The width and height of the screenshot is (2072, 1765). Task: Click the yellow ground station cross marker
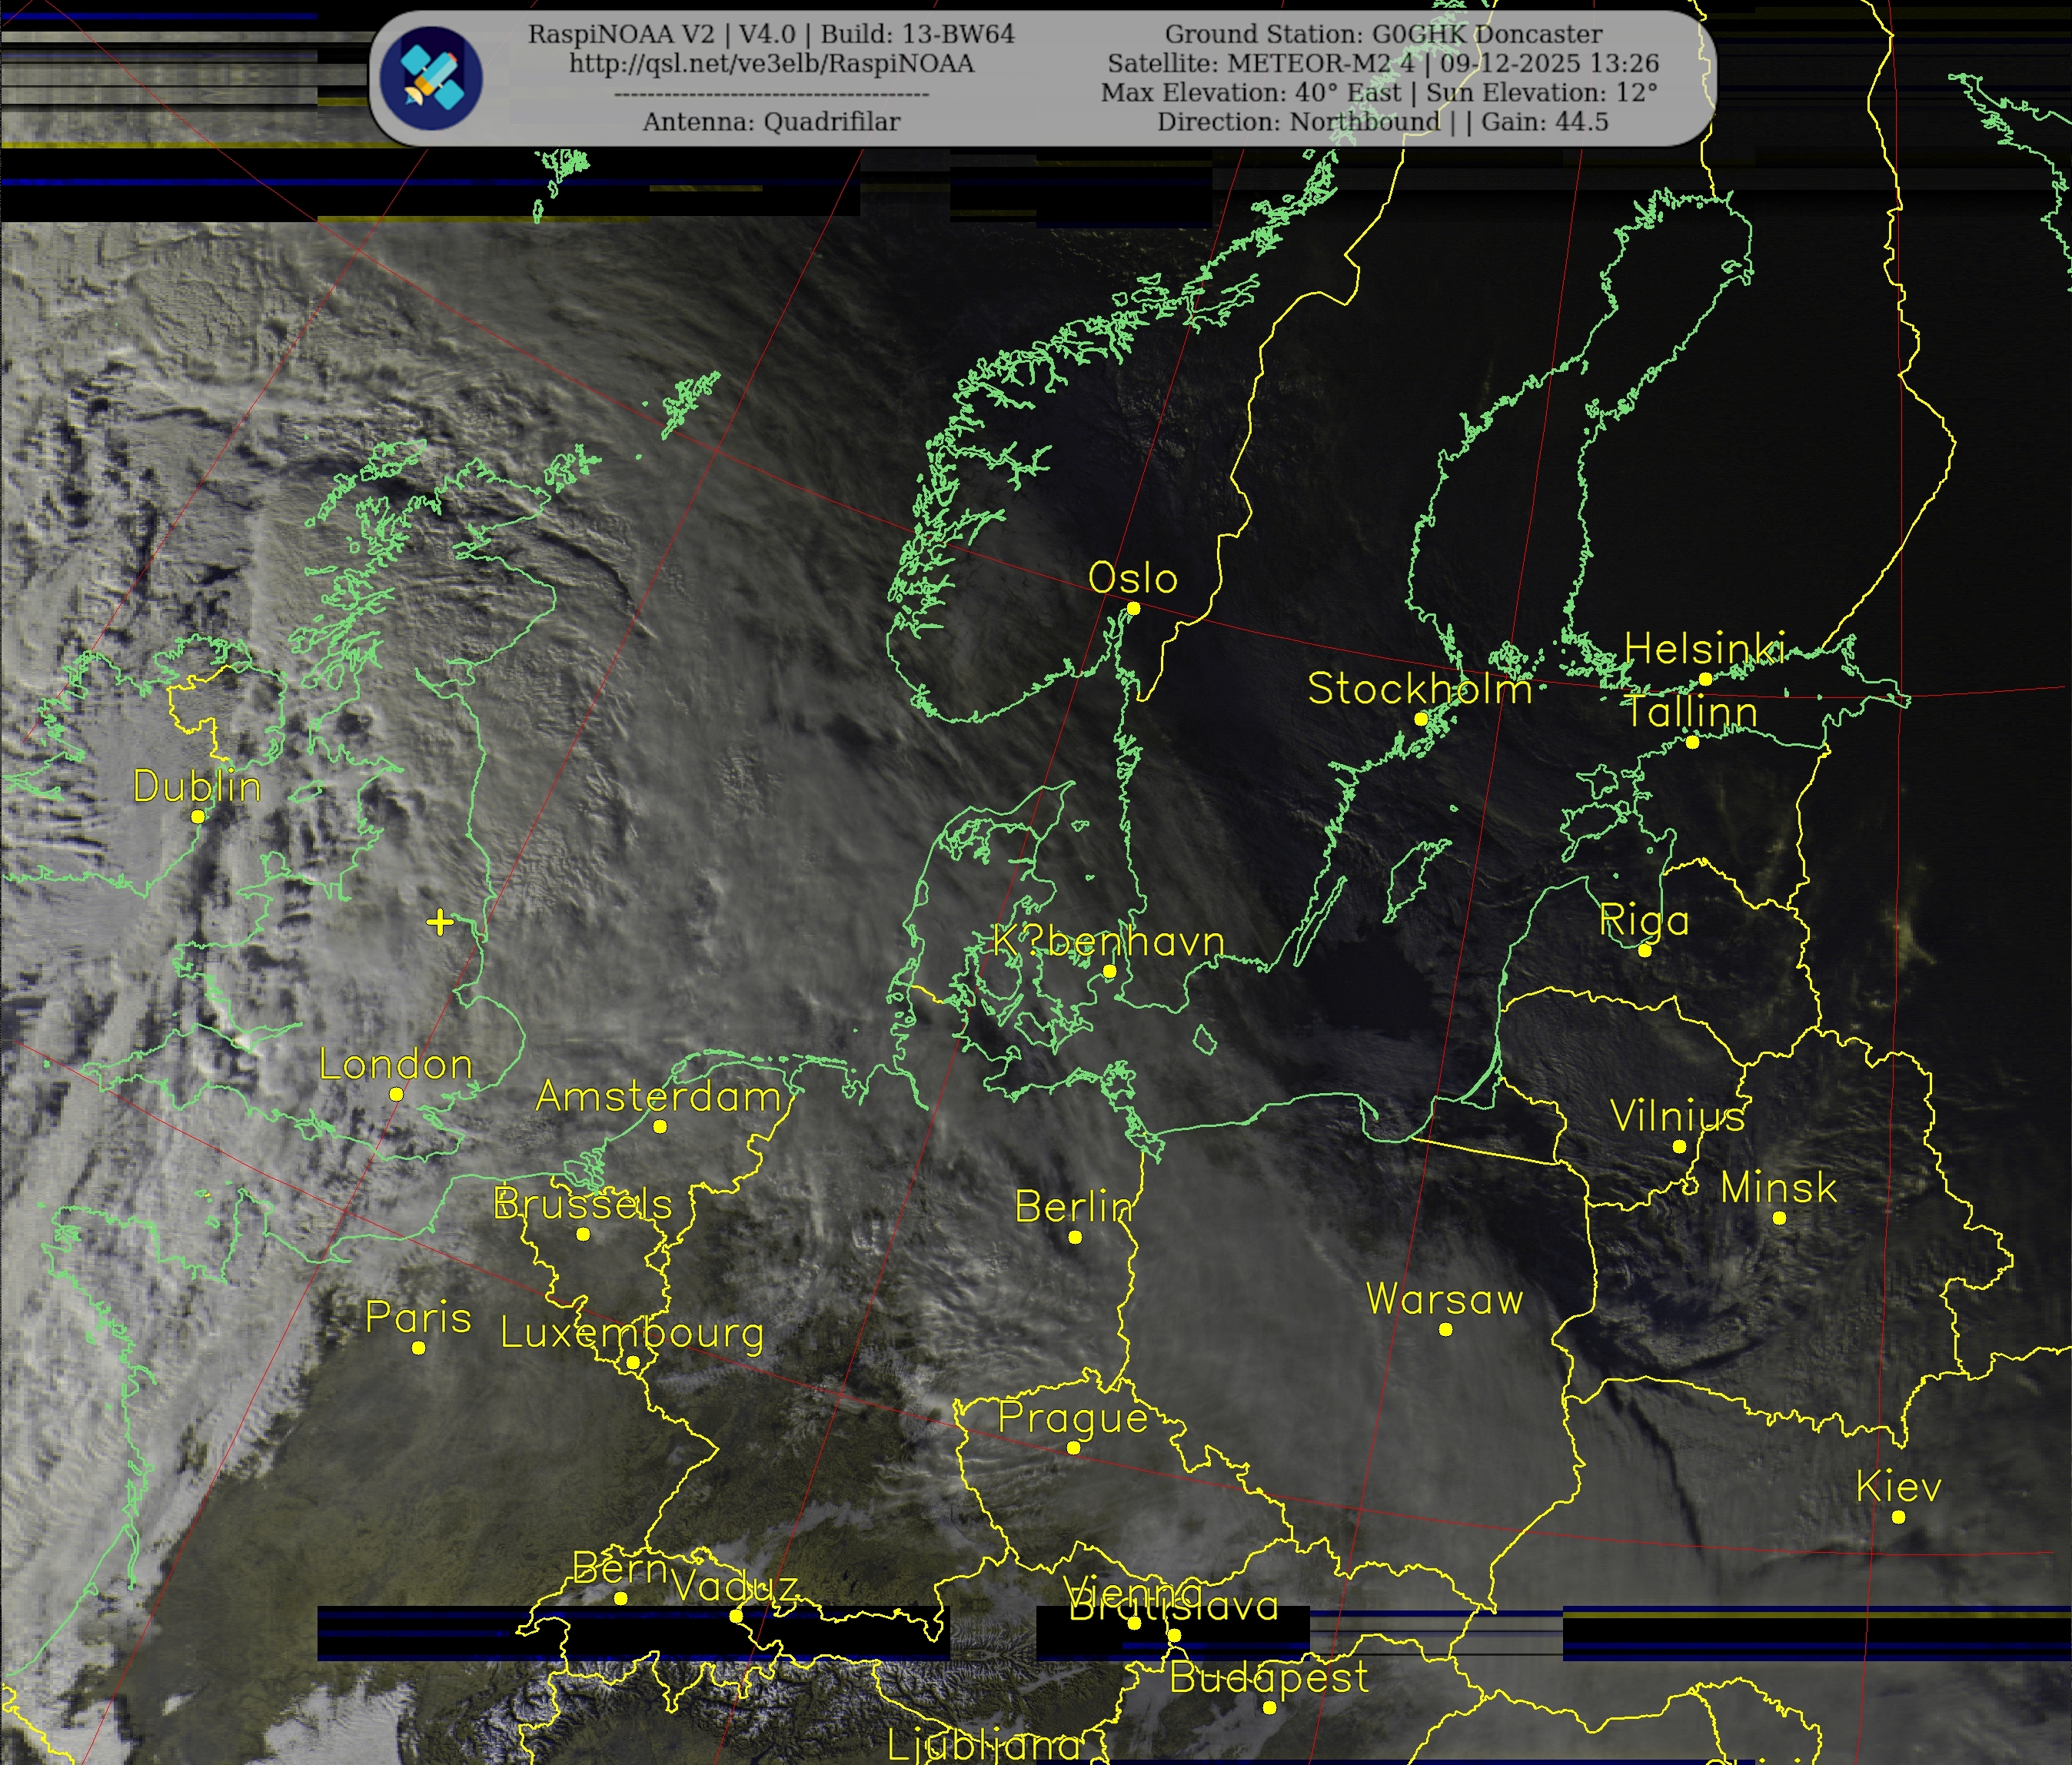click(x=440, y=921)
